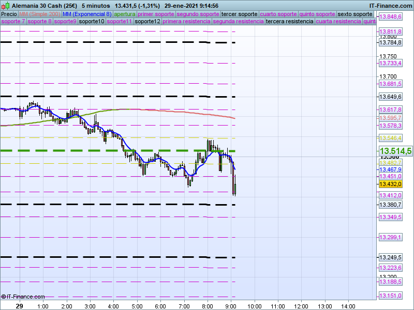Select the primera resistencia legend label
This screenshot has width=414, height=310.
pyautogui.click(x=186, y=22)
